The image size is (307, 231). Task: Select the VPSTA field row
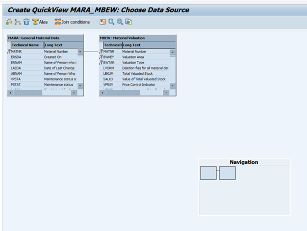click(42, 79)
